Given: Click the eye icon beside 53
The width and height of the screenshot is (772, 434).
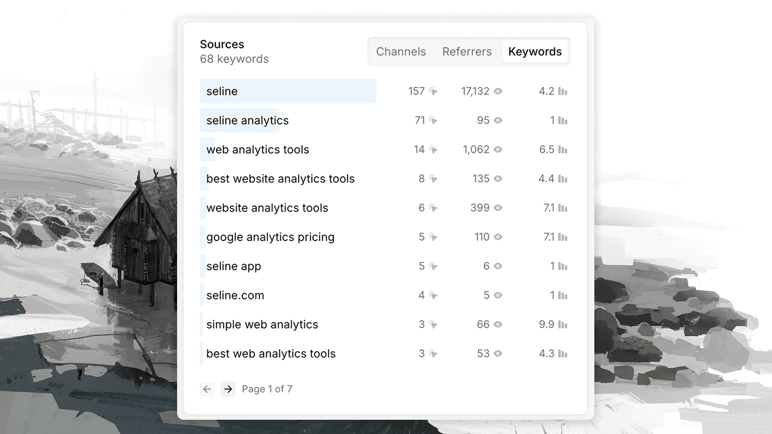Looking at the screenshot, I should tap(498, 353).
